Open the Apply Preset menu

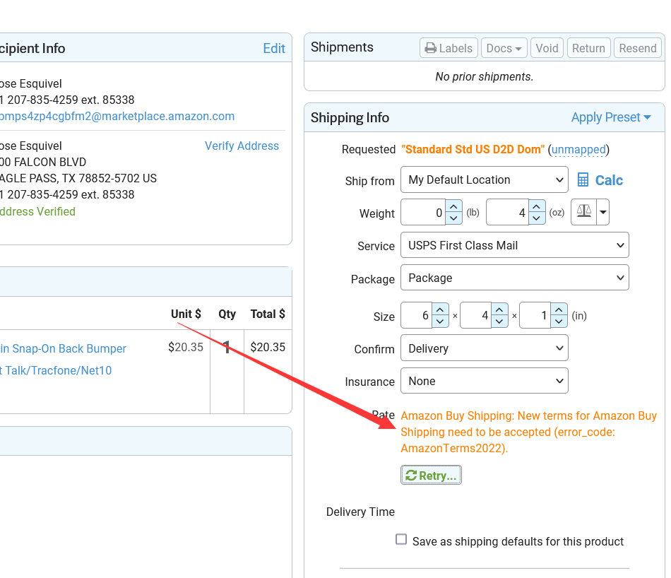pos(611,117)
